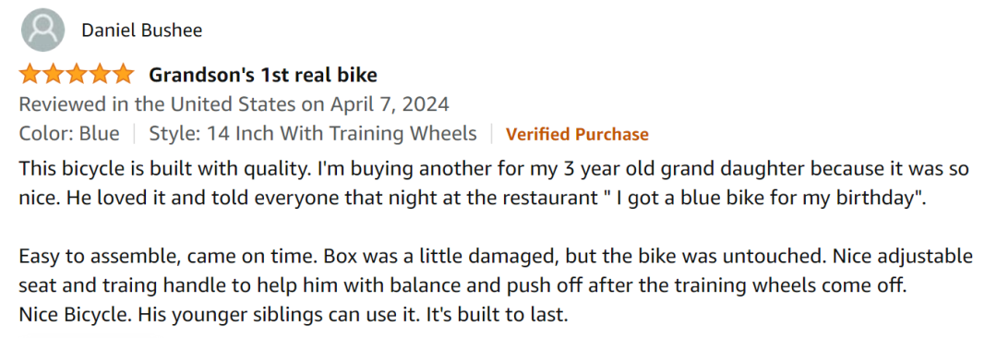Image resolution: width=997 pixels, height=338 pixels.
Task: Click the Verified Purchase label
Action: pyautogui.click(x=577, y=134)
